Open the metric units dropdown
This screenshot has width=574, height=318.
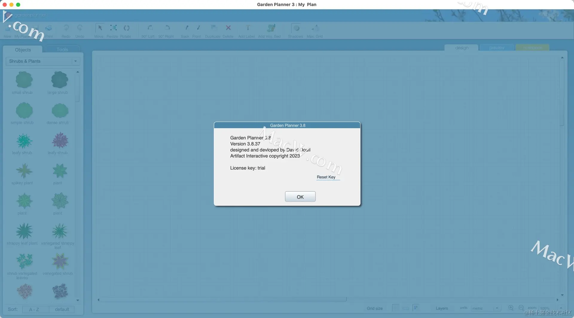click(x=486, y=308)
